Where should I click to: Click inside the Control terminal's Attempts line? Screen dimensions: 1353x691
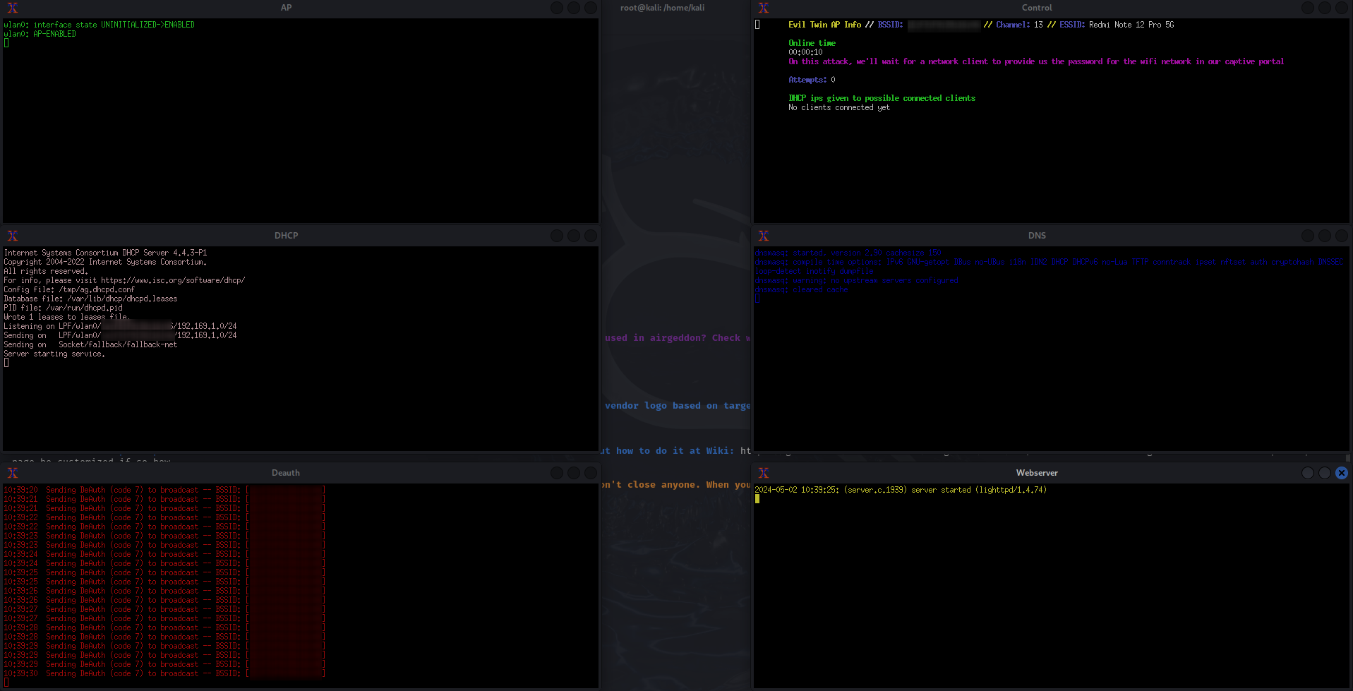click(811, 80)
